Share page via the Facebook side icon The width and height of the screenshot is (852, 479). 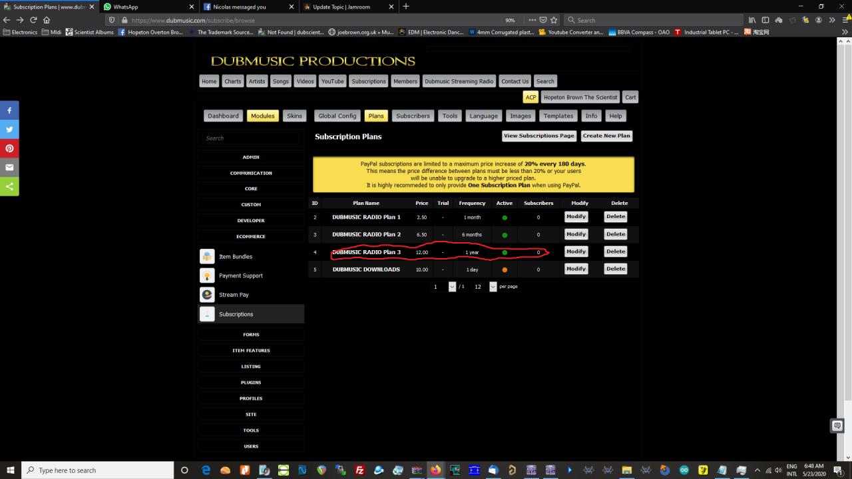click(9, 110)
